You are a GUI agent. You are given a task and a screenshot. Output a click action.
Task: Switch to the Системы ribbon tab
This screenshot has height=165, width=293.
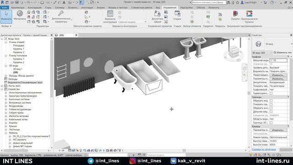(60, 8)
